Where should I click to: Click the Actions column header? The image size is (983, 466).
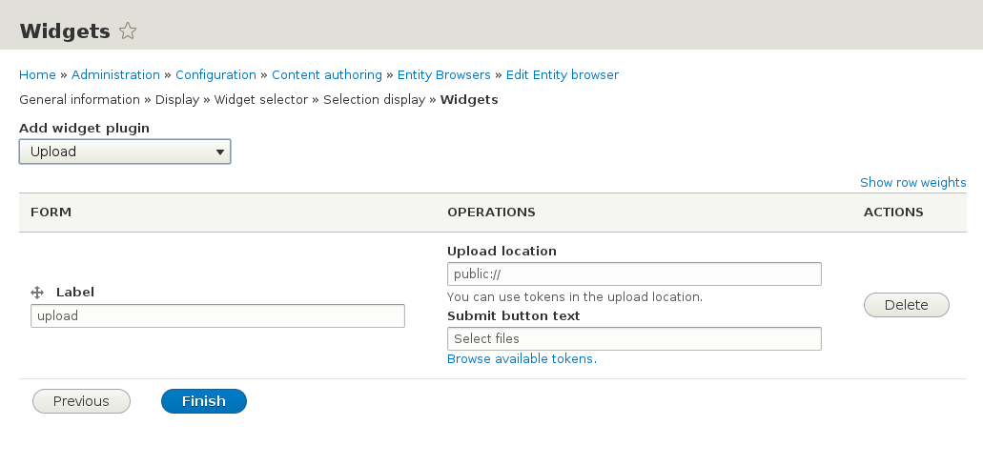pyautogui.click(x=893, y=213)
